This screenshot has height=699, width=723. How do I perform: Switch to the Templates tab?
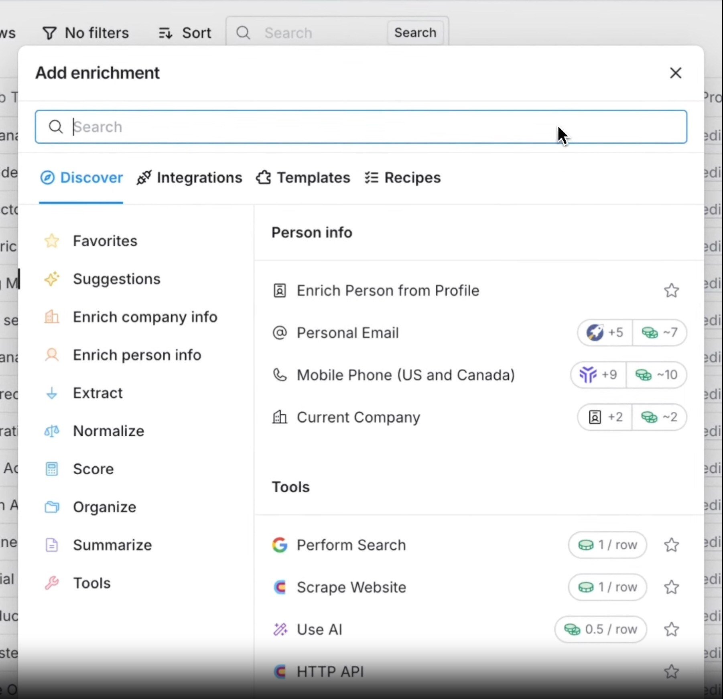(x=303, y=178)
